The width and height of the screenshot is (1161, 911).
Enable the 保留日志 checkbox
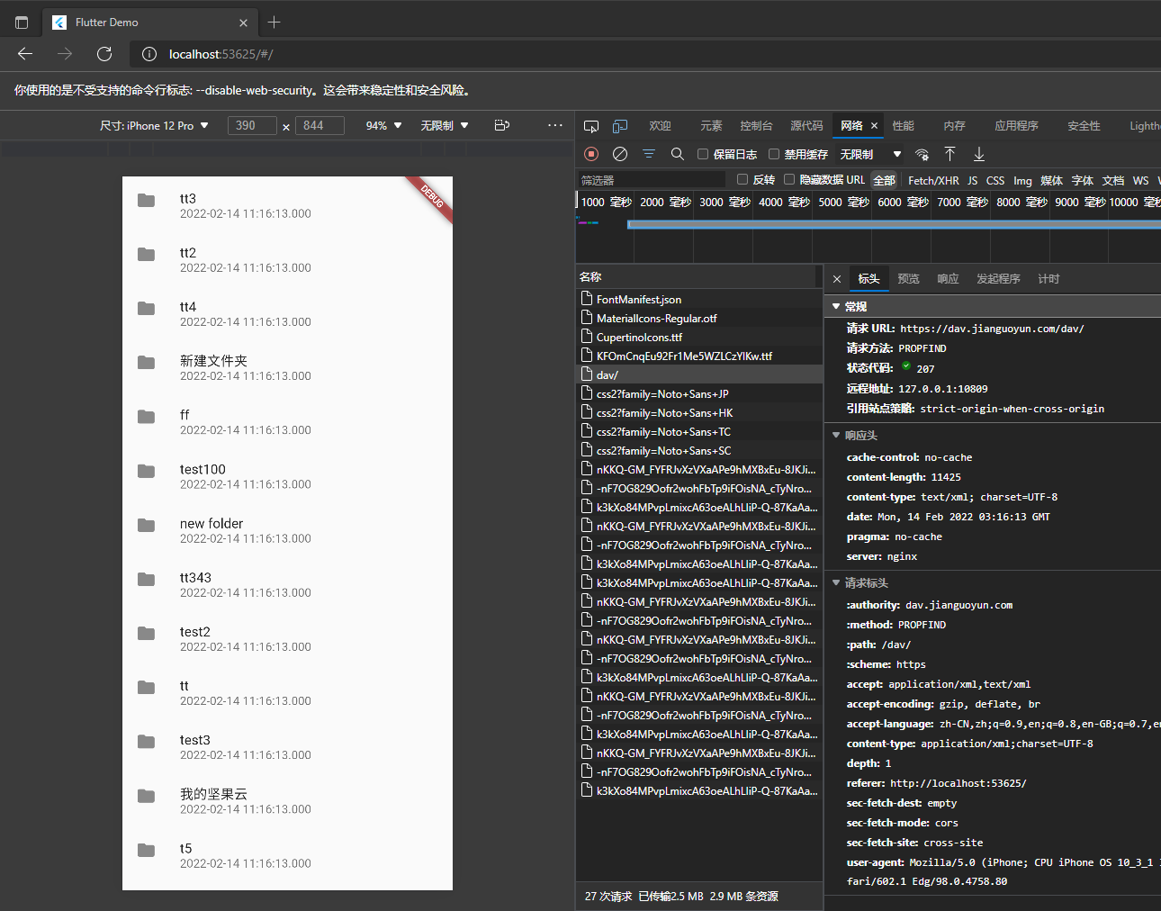pos(703,154)
